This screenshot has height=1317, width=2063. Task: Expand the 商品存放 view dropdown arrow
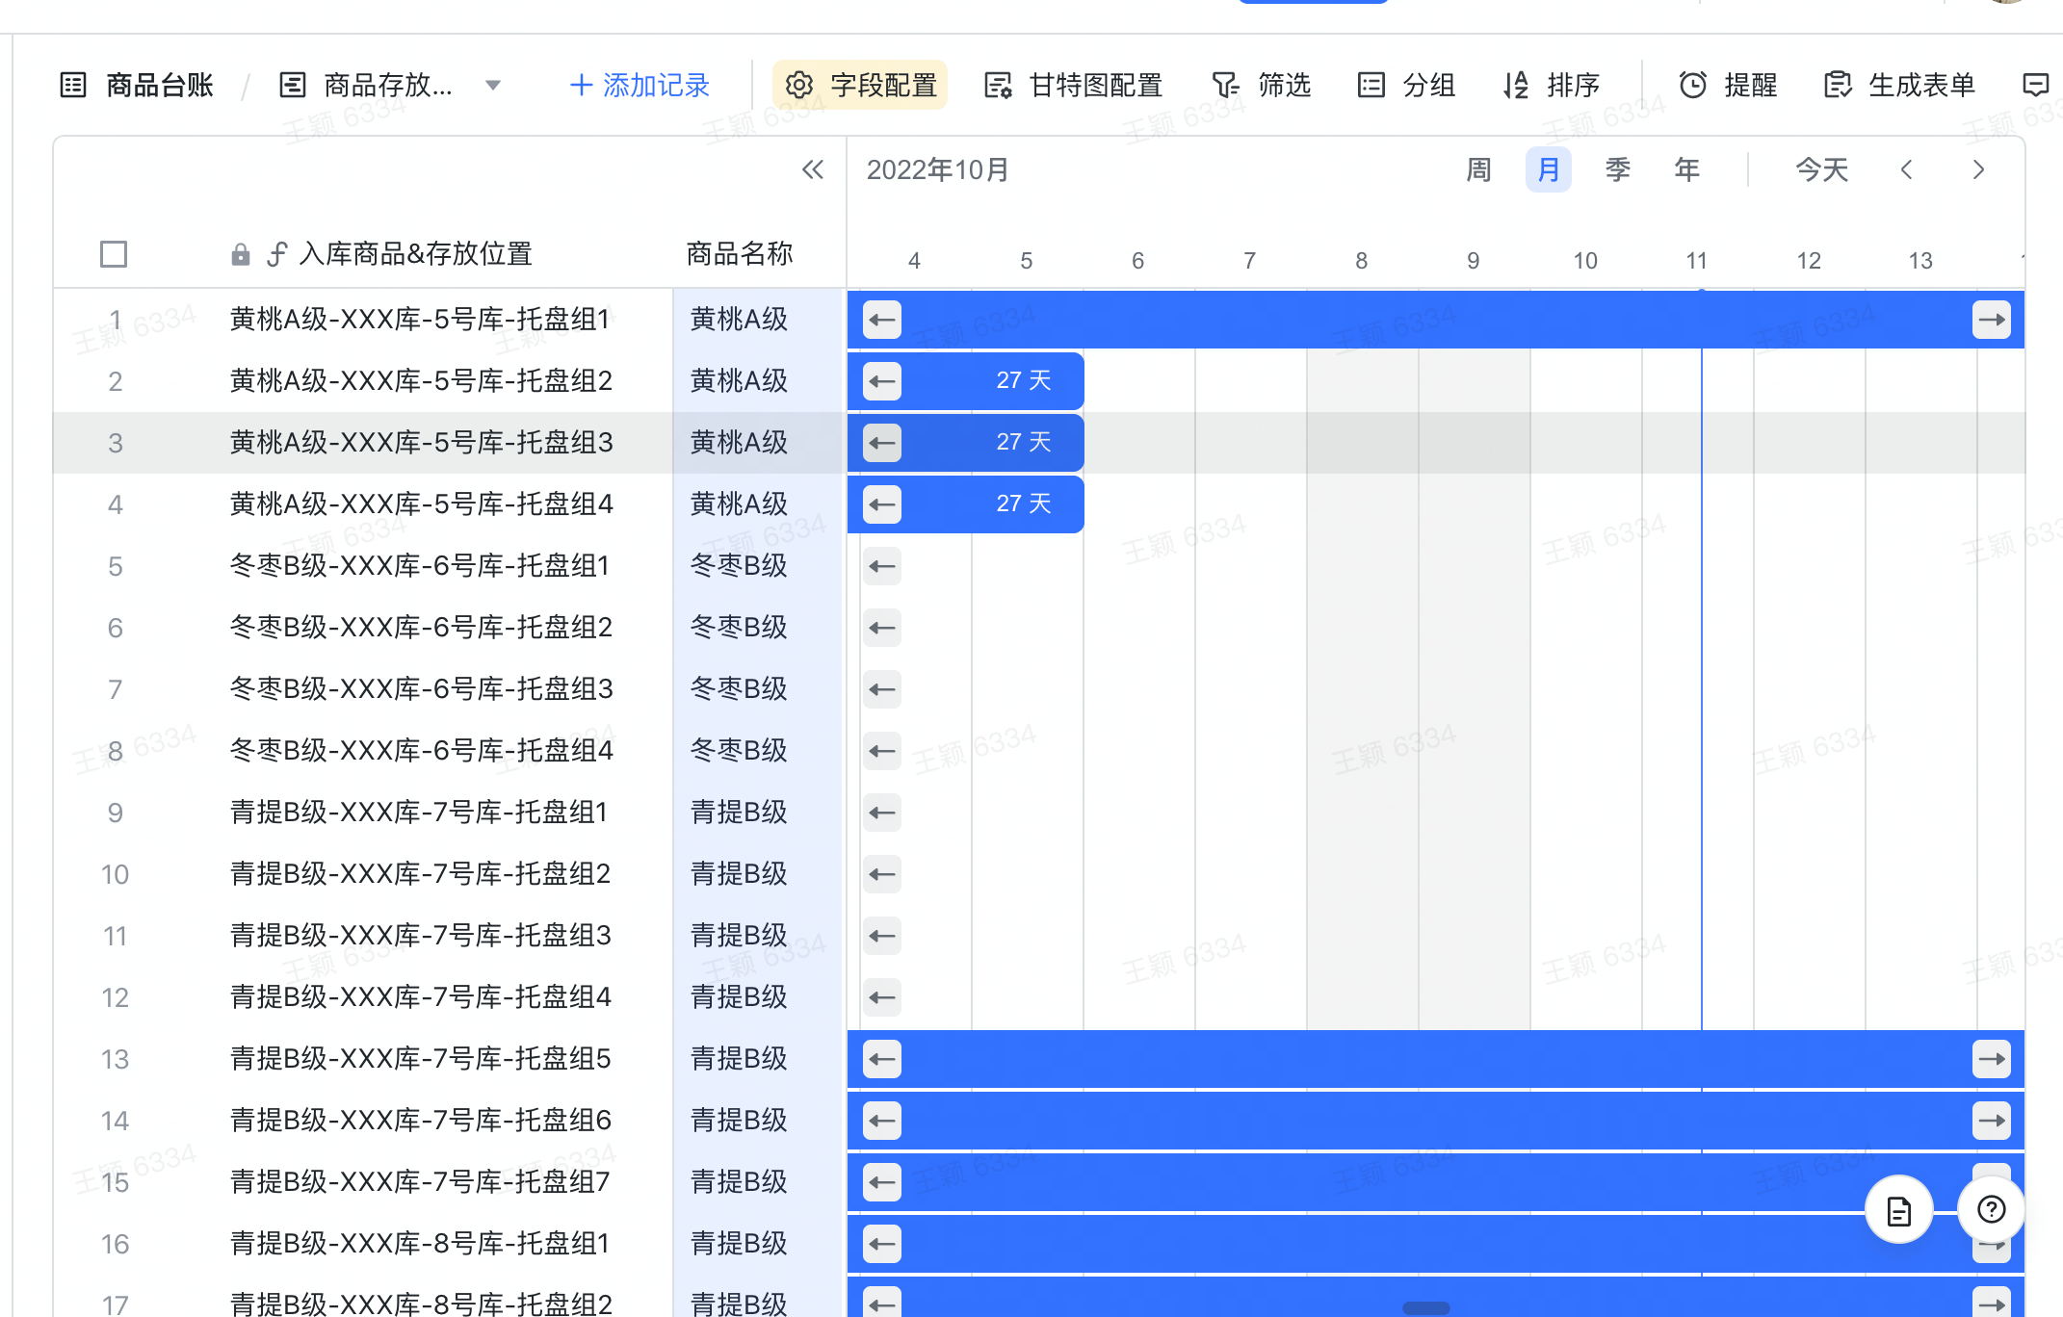tap(493, 86)
